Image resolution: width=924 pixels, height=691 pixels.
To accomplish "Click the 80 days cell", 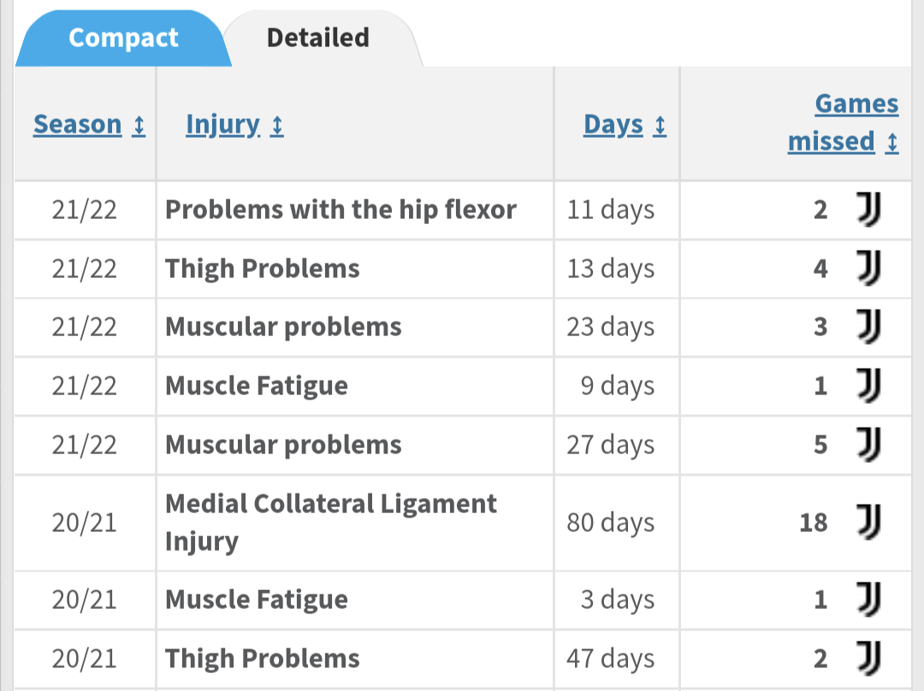I will pyautogui.click(x=610, y=523).
